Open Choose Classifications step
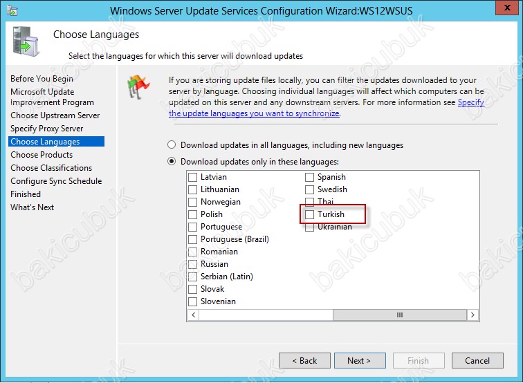This screenshot has height=383, width=523. [x=51, y=168]
